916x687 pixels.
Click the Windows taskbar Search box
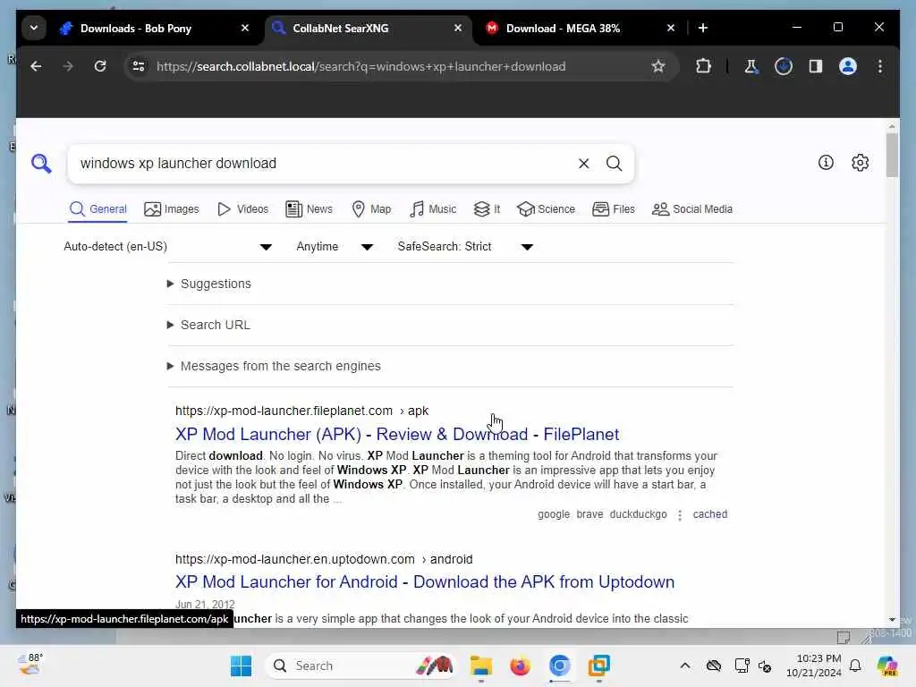361,666
